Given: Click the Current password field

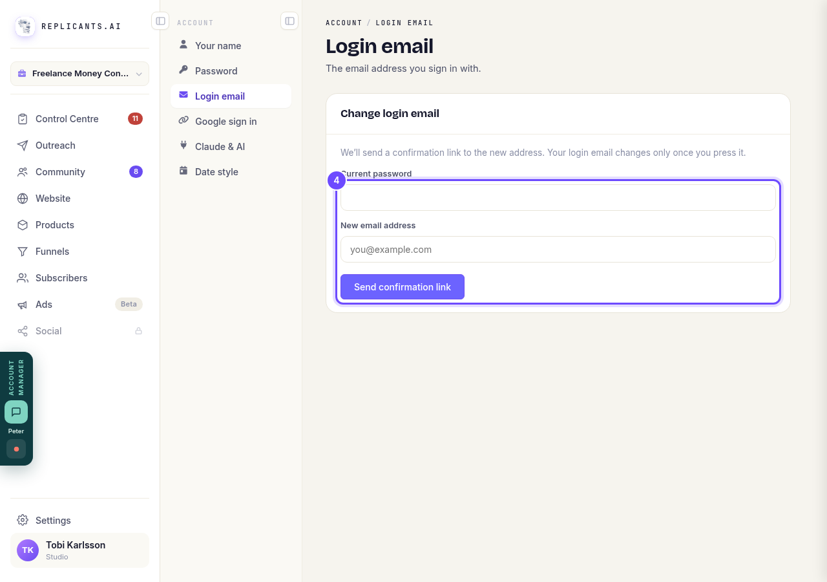Looking at the screenshot, I should click(558, 198).
